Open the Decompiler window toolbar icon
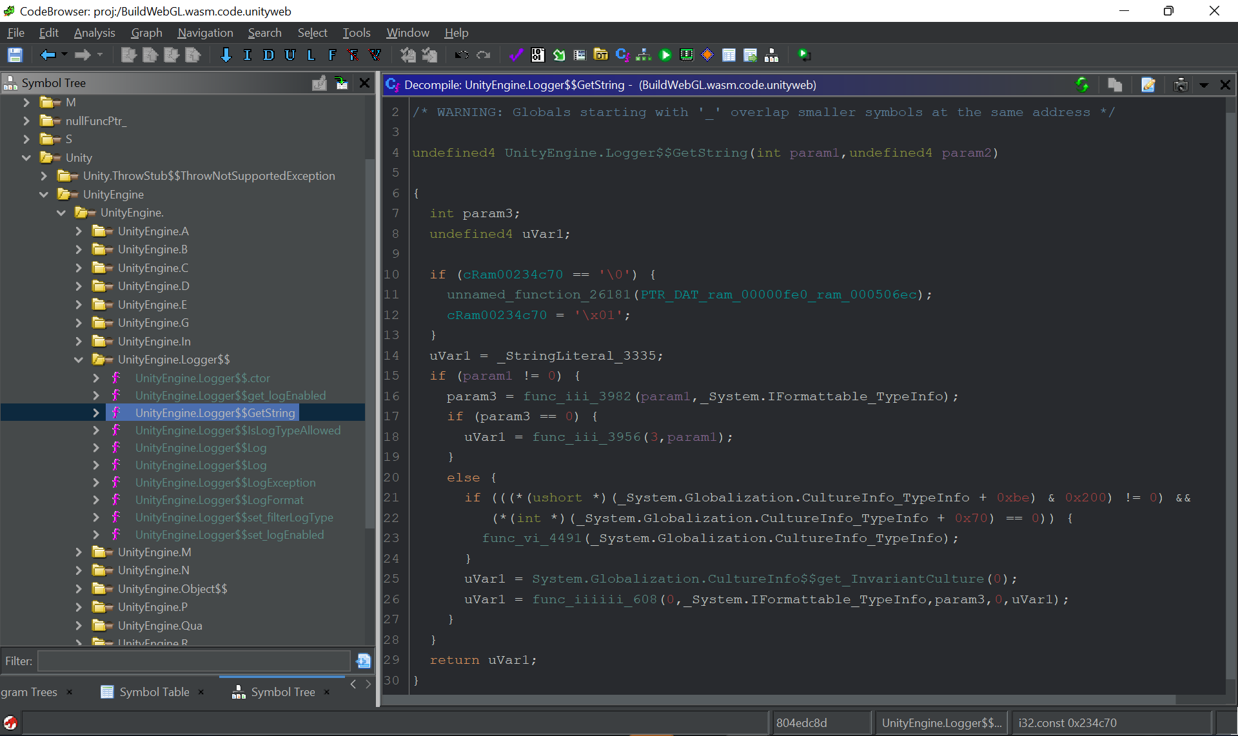 [x=622, y=55]
